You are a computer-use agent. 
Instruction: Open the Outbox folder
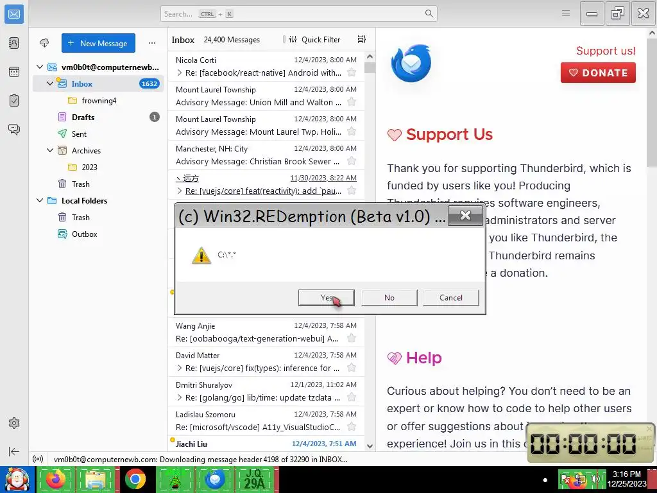coord(98,234)
